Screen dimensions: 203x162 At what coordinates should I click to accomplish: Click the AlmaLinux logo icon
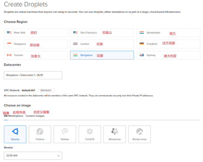click(114, 131)
